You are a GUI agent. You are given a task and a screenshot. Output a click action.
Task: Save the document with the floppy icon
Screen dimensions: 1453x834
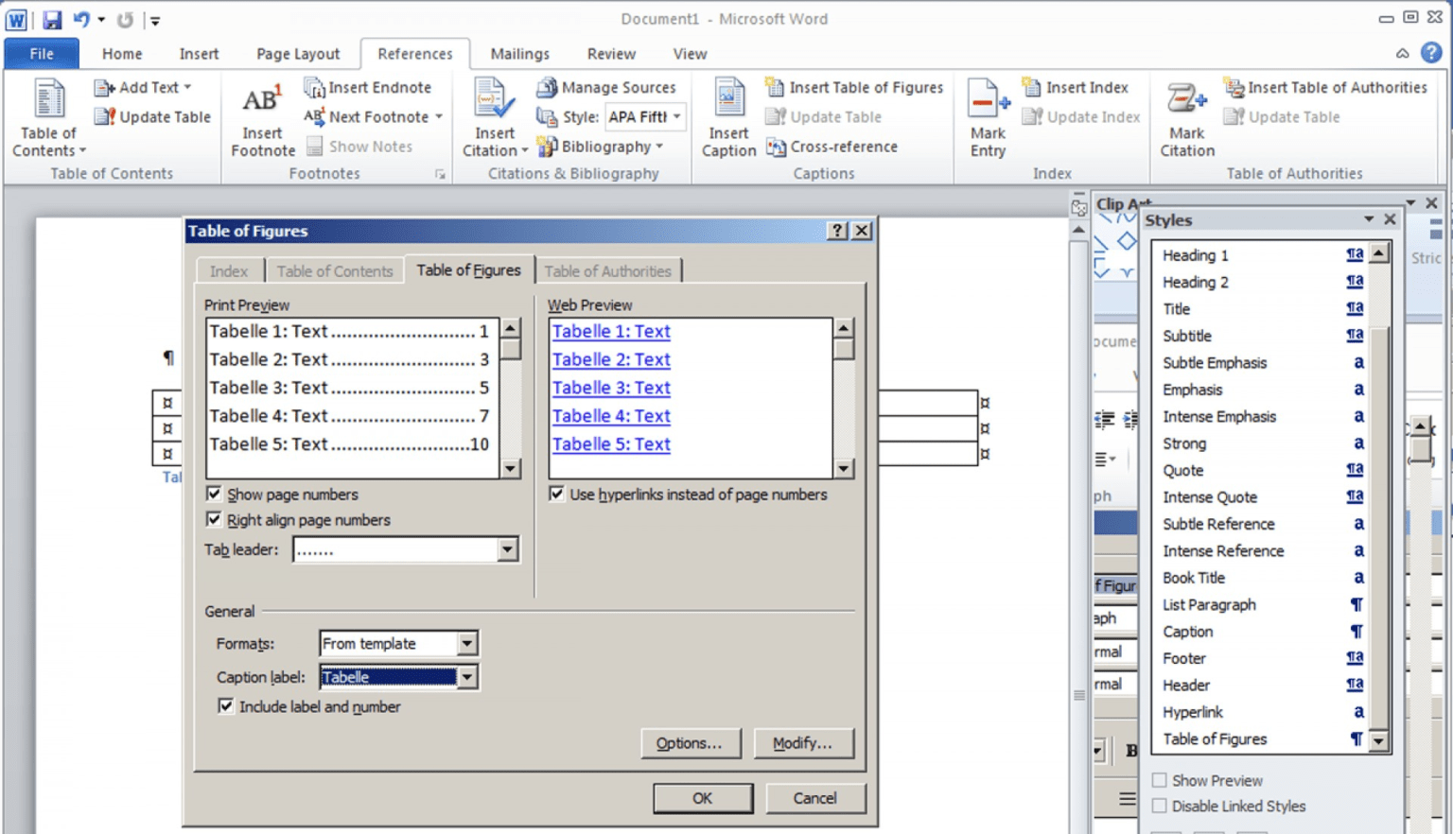click(51, 19)
